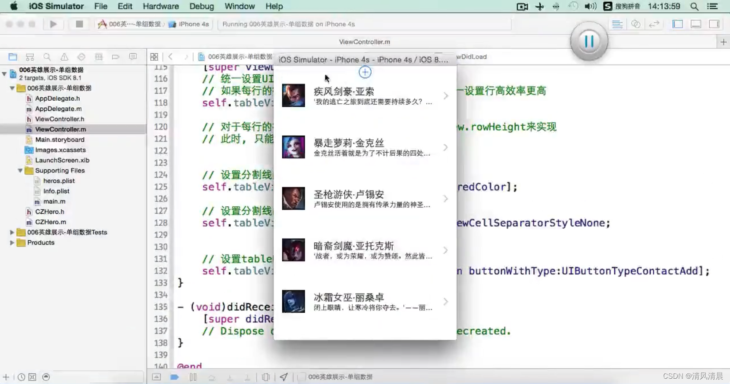Screen dimensions: 730x384
Task: Open the Test navigator diamond icon
Action: click(81, 57)
